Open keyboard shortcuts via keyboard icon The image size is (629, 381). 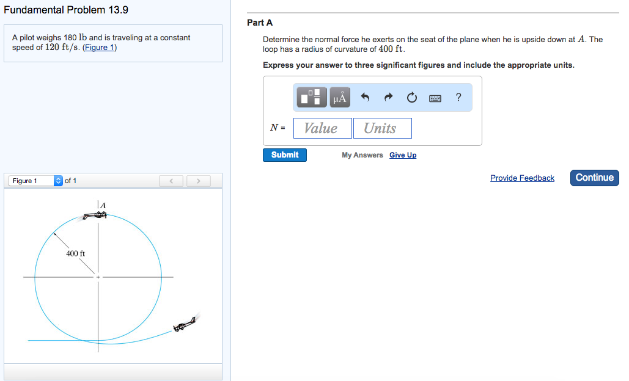[x=435, y=97]
